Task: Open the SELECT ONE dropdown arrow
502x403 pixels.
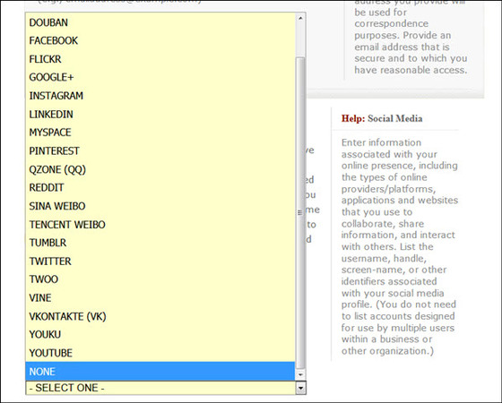Action: [300, 388]
